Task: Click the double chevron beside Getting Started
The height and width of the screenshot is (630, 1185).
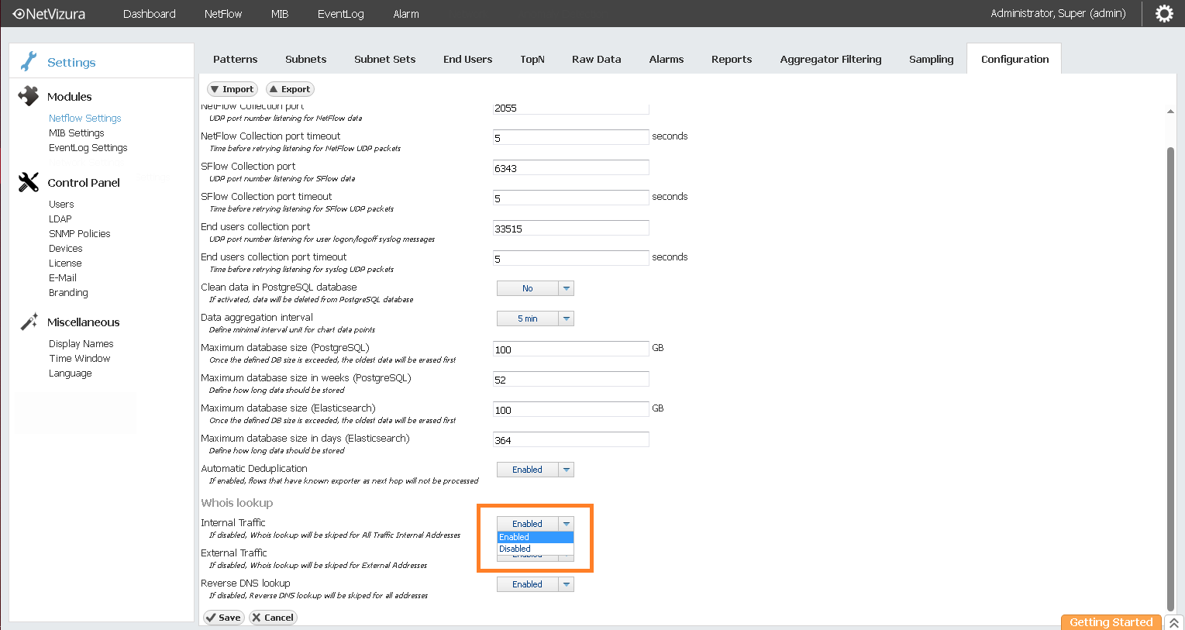Action: click(1174, 623)
